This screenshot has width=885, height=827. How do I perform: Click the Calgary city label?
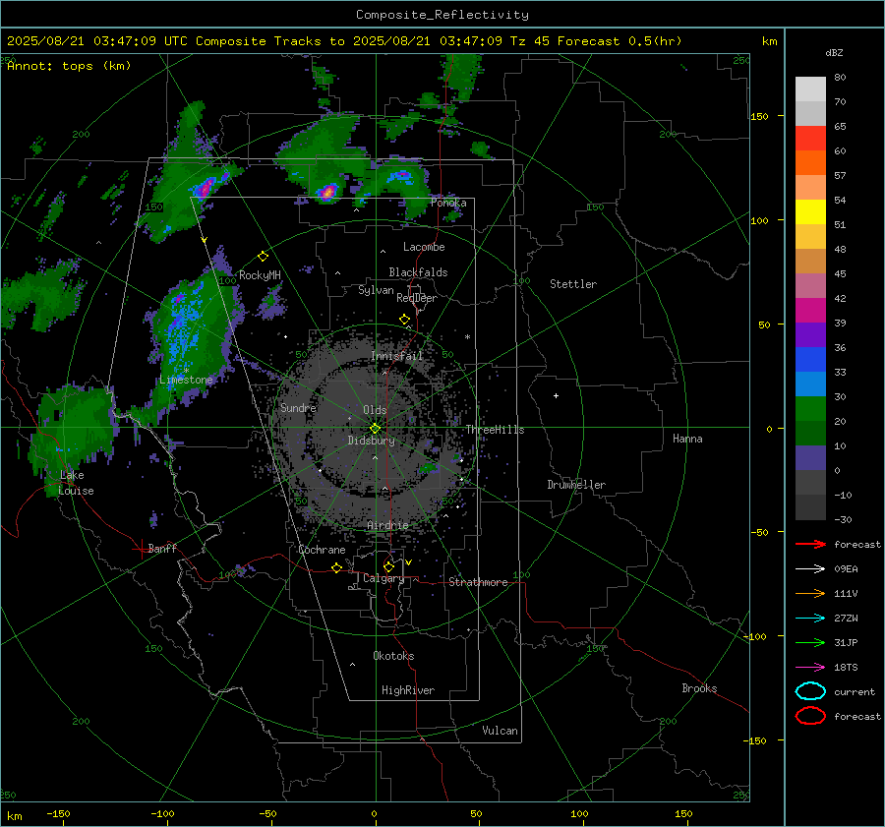(x=383, y=578)
